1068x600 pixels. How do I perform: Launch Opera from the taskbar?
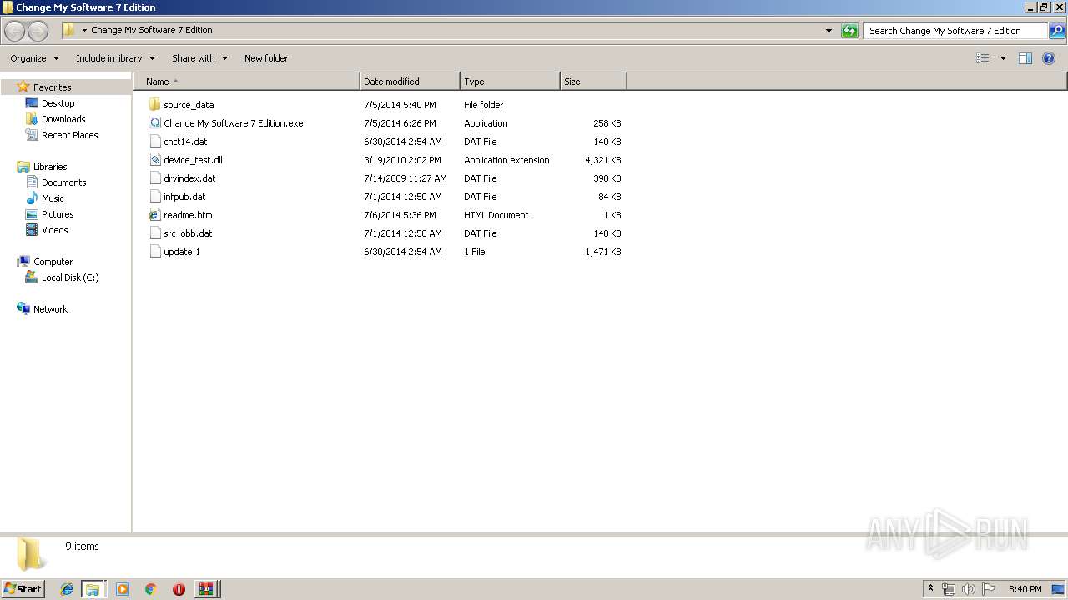click(x=179, y=589)
